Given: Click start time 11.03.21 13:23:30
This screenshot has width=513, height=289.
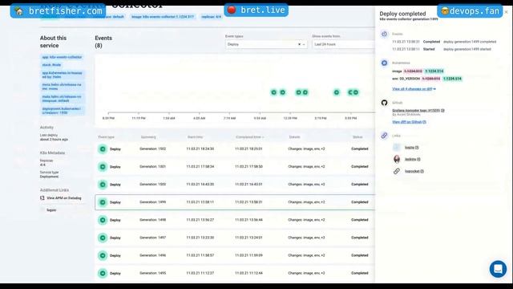Looking at the screenshot, I should click(200, 238).
